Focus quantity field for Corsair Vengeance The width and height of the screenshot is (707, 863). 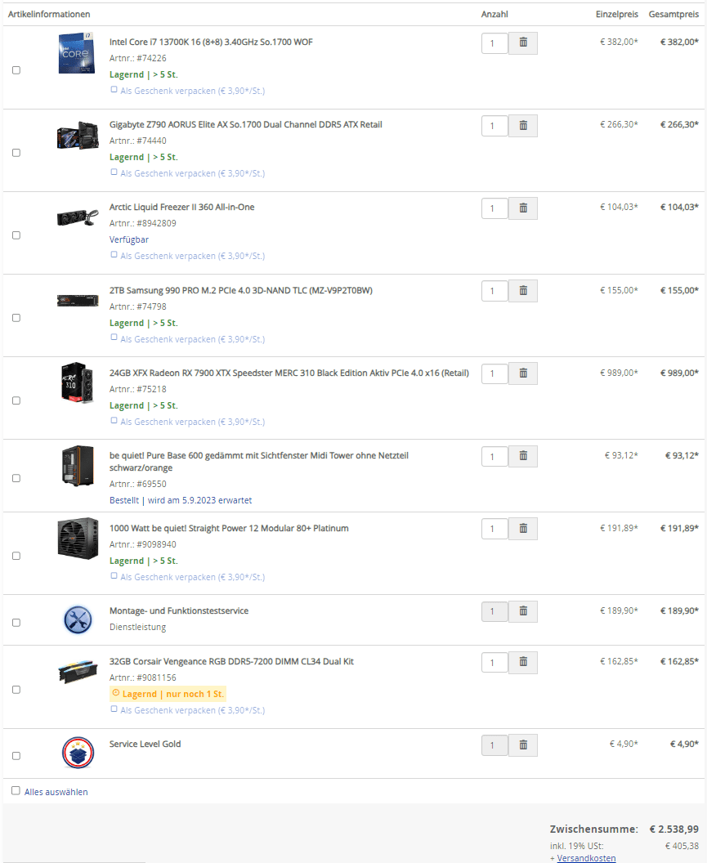[x=494, y=662]
